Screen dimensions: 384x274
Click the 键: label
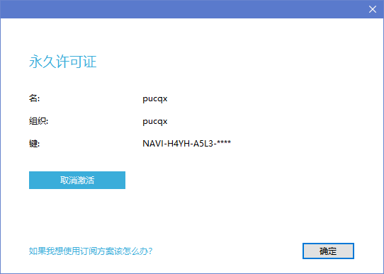pos(34,143)
